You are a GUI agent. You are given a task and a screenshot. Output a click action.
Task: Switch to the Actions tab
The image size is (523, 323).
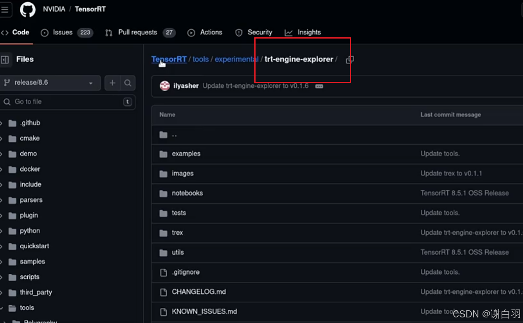coord(205,33)
